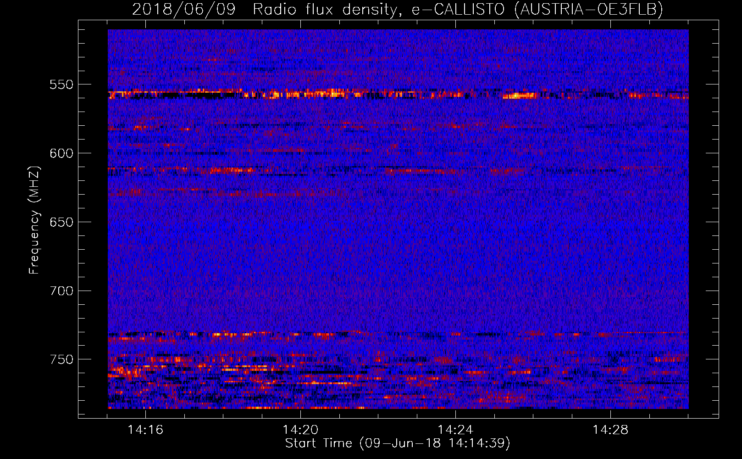Click the 14:20 time axis label
This screenshot has height=459, width=742.
click(300, 430)
